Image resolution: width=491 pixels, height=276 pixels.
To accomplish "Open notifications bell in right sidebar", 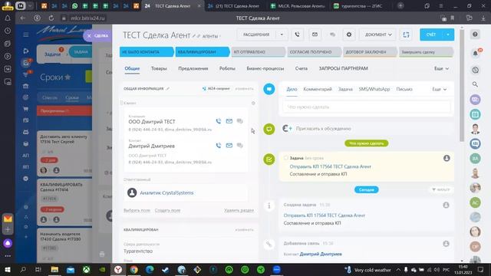I will 475,53.
